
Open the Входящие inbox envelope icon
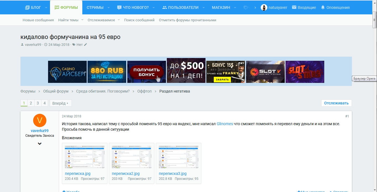[294, 7]
